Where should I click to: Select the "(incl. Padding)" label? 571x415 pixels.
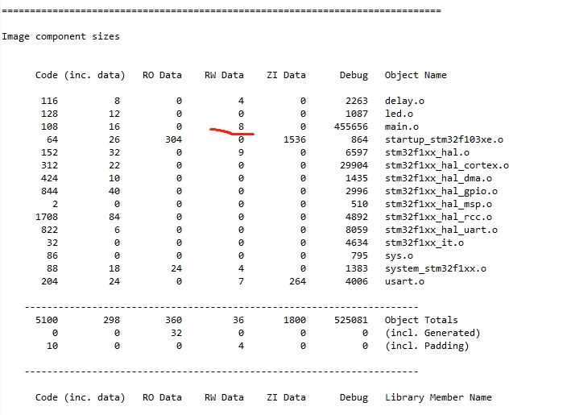click(426, 346)
